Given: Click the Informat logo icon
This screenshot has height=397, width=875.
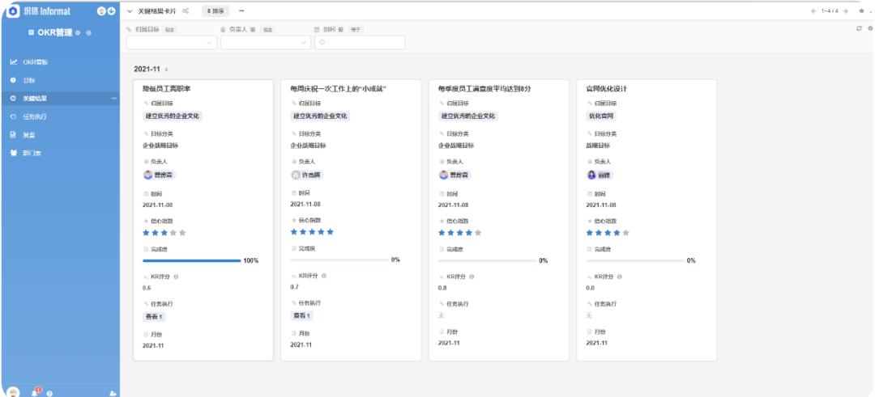Looking at the screenshot, I should [15, 11].
